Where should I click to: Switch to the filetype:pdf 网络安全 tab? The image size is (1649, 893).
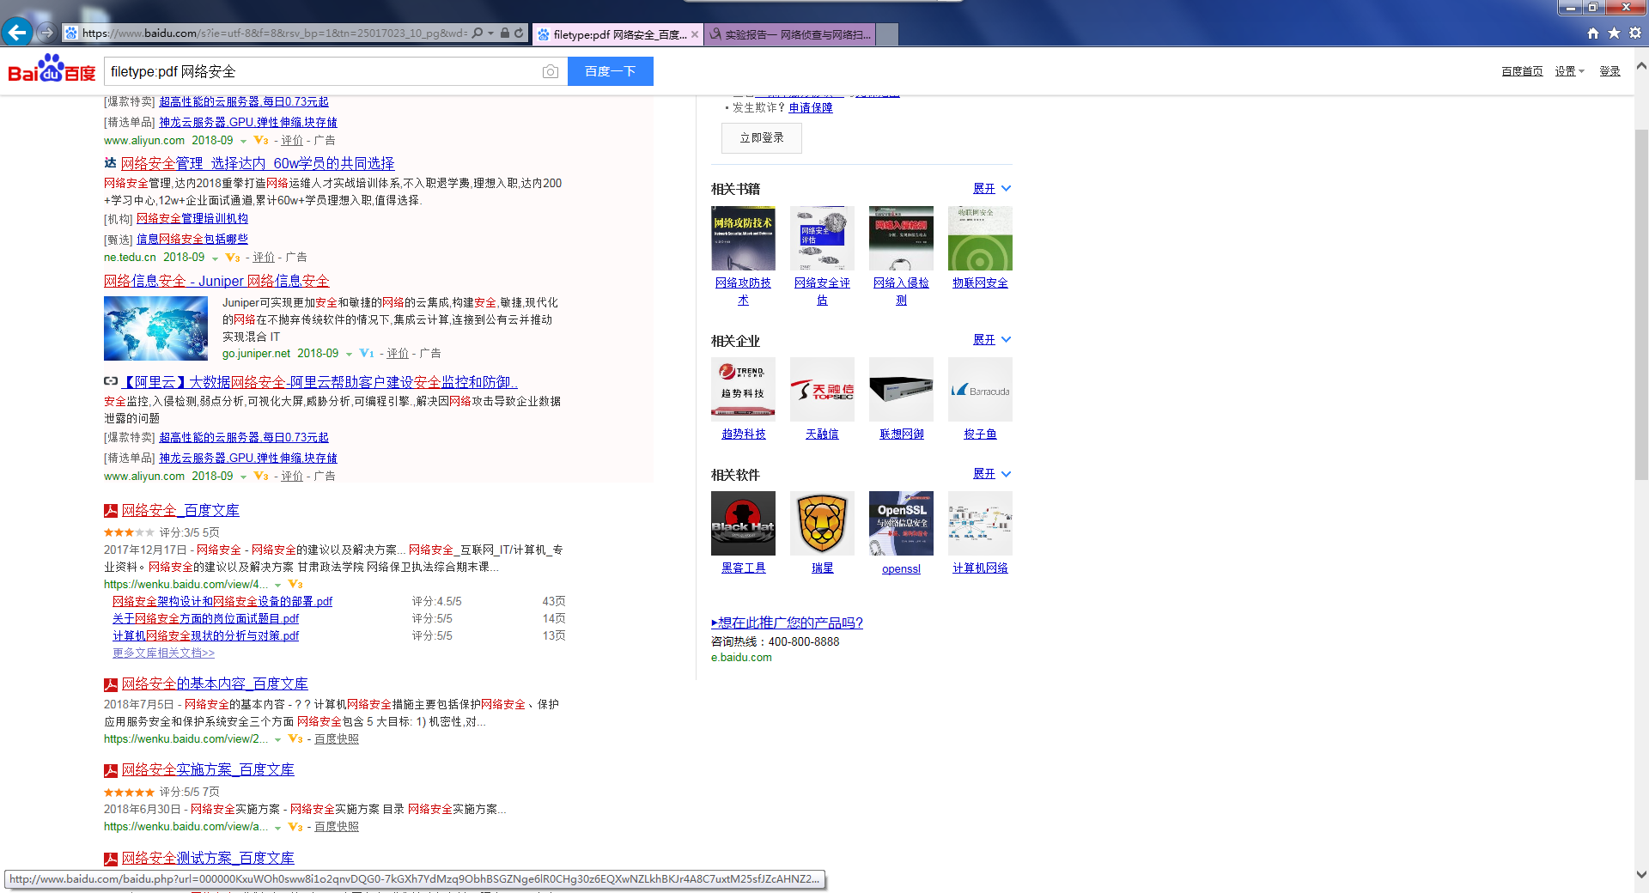(618, 34)
